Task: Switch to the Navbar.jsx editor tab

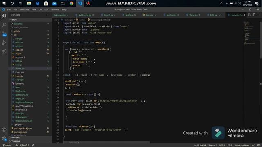Action: (x=172, y=15)
